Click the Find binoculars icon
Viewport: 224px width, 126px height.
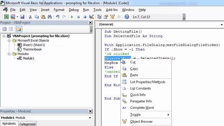tap(50, 17)
